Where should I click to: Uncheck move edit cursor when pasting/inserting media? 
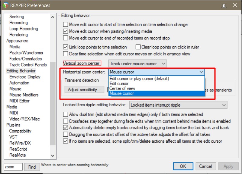coord(66,31)
